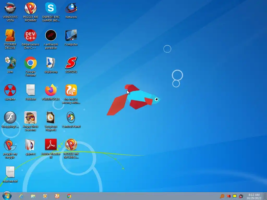Launch Chrome from the taskbar
The image size is (267, 200).
[x=69, y=196]
